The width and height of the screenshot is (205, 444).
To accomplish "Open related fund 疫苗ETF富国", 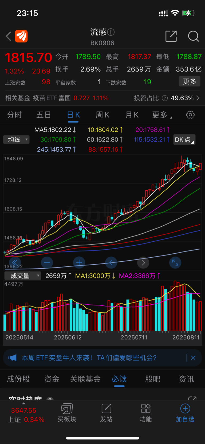I will coord(52,98).
